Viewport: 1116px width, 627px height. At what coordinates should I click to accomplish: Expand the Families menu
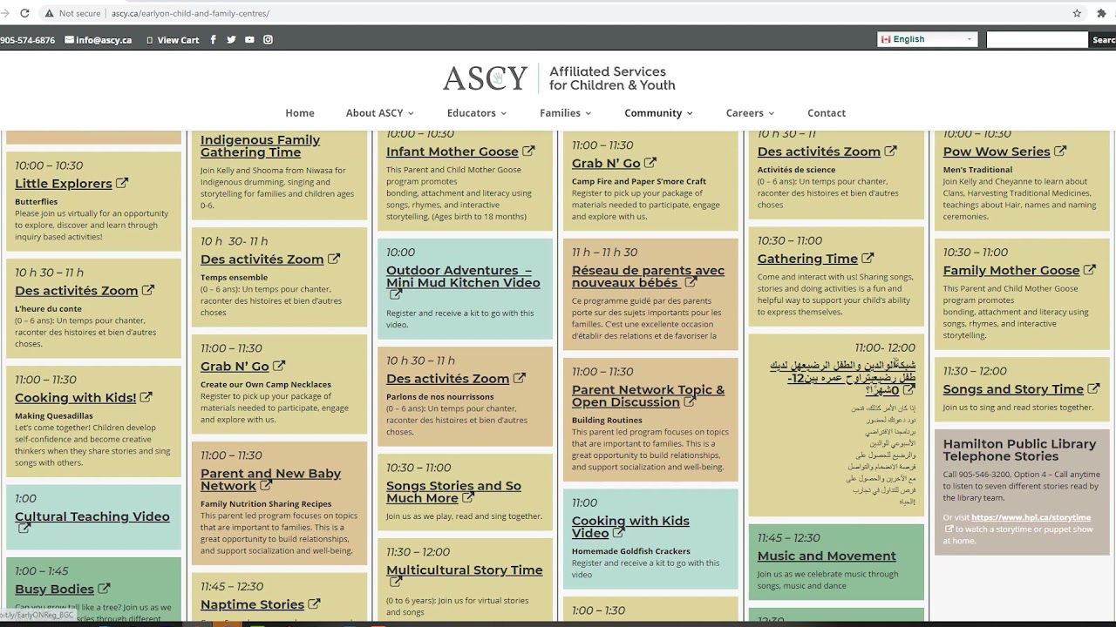tap(565, 113)
